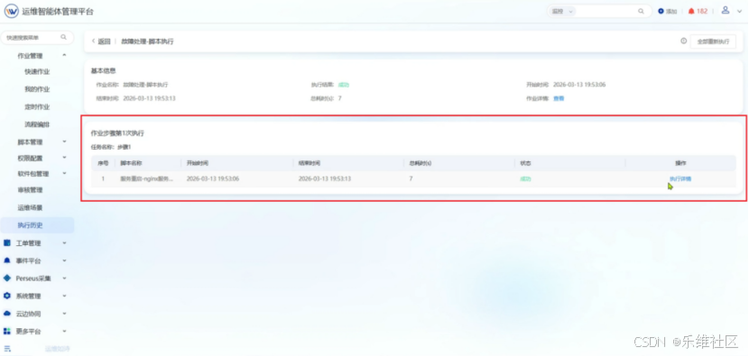749x356 pixels.
Task: Click the 结束时间 column header
Action: pos(309,163)
